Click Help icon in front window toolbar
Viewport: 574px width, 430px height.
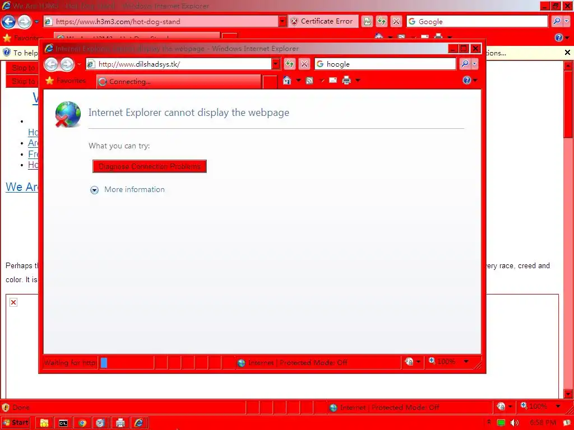point(467,80)
